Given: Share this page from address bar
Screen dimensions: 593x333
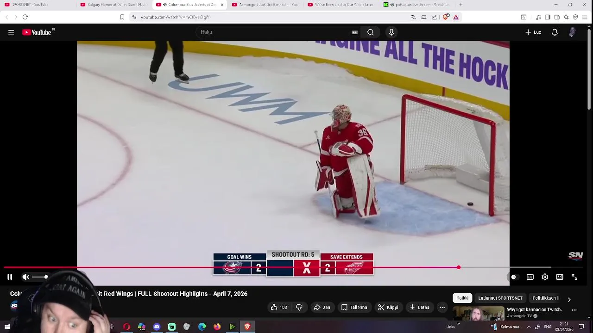Looking at the screenshot, I should (434, 17).
